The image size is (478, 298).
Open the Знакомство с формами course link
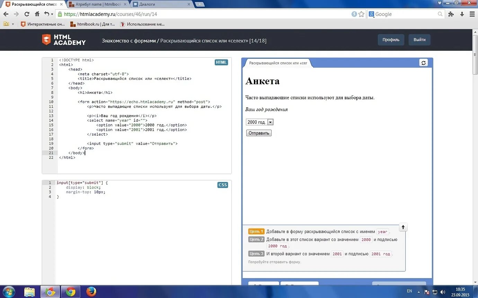click(x=129, y=40)
